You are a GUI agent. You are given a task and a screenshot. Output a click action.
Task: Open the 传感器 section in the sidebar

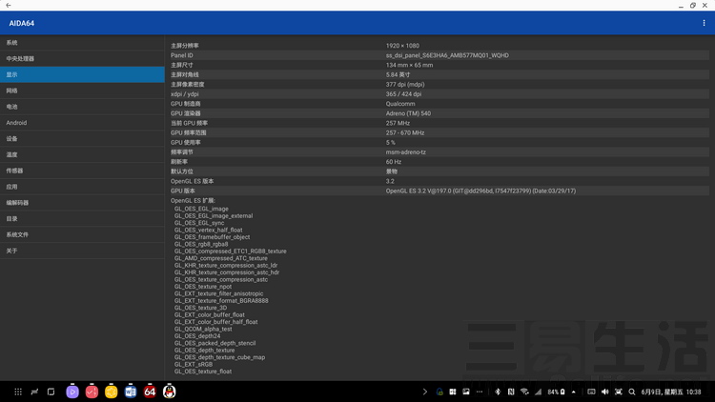[14, 171]
